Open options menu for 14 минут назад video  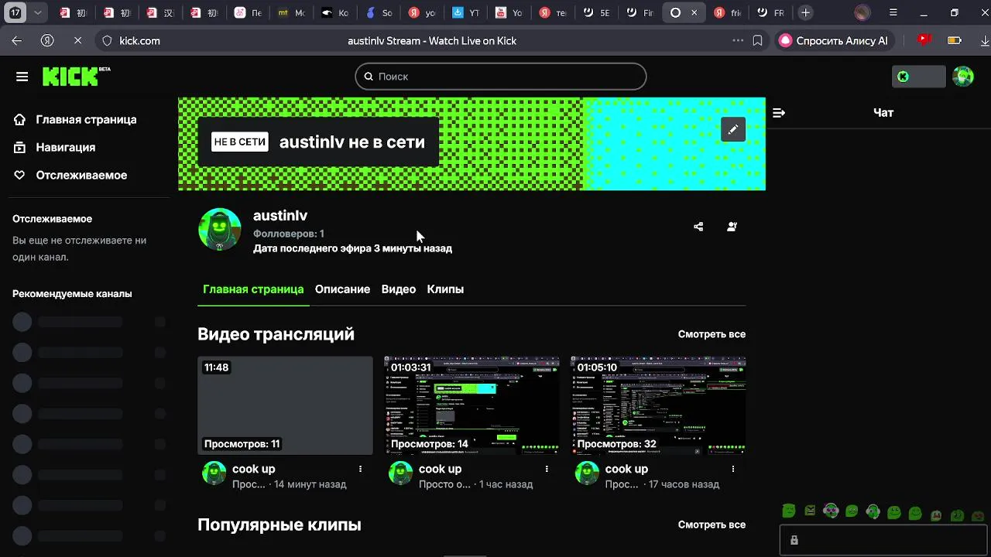360,469
